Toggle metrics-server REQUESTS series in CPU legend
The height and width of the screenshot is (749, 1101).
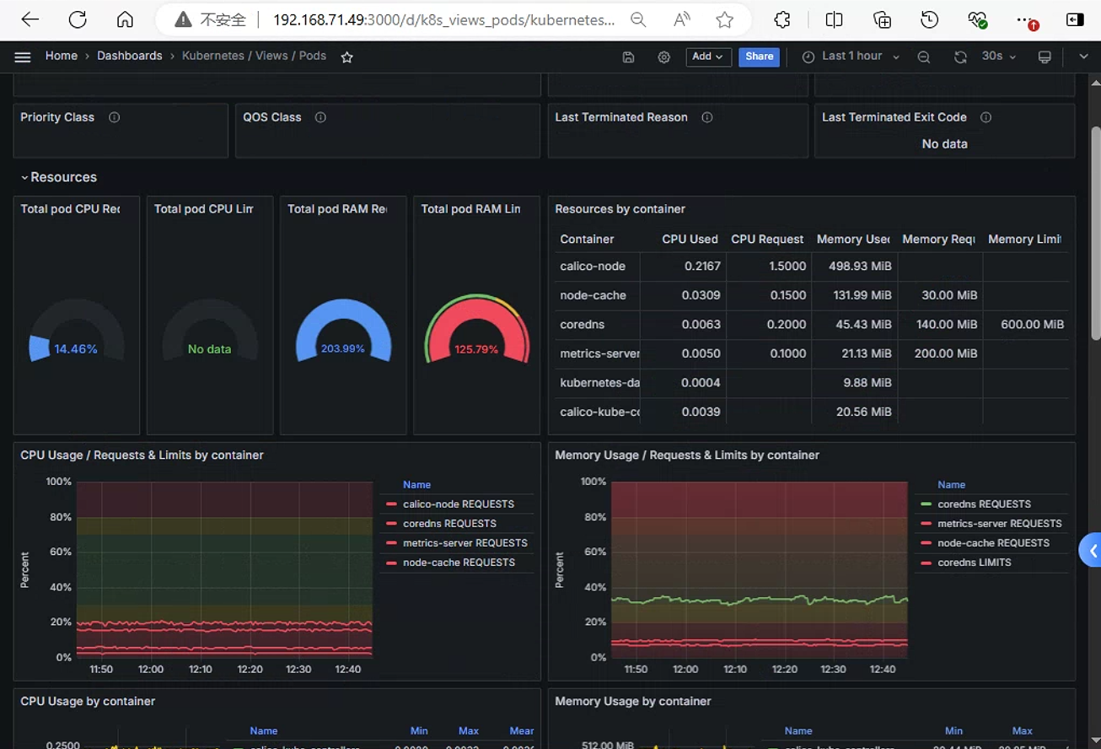pos(465,543)
